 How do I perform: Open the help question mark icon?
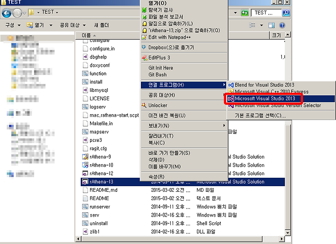[282, 25]
